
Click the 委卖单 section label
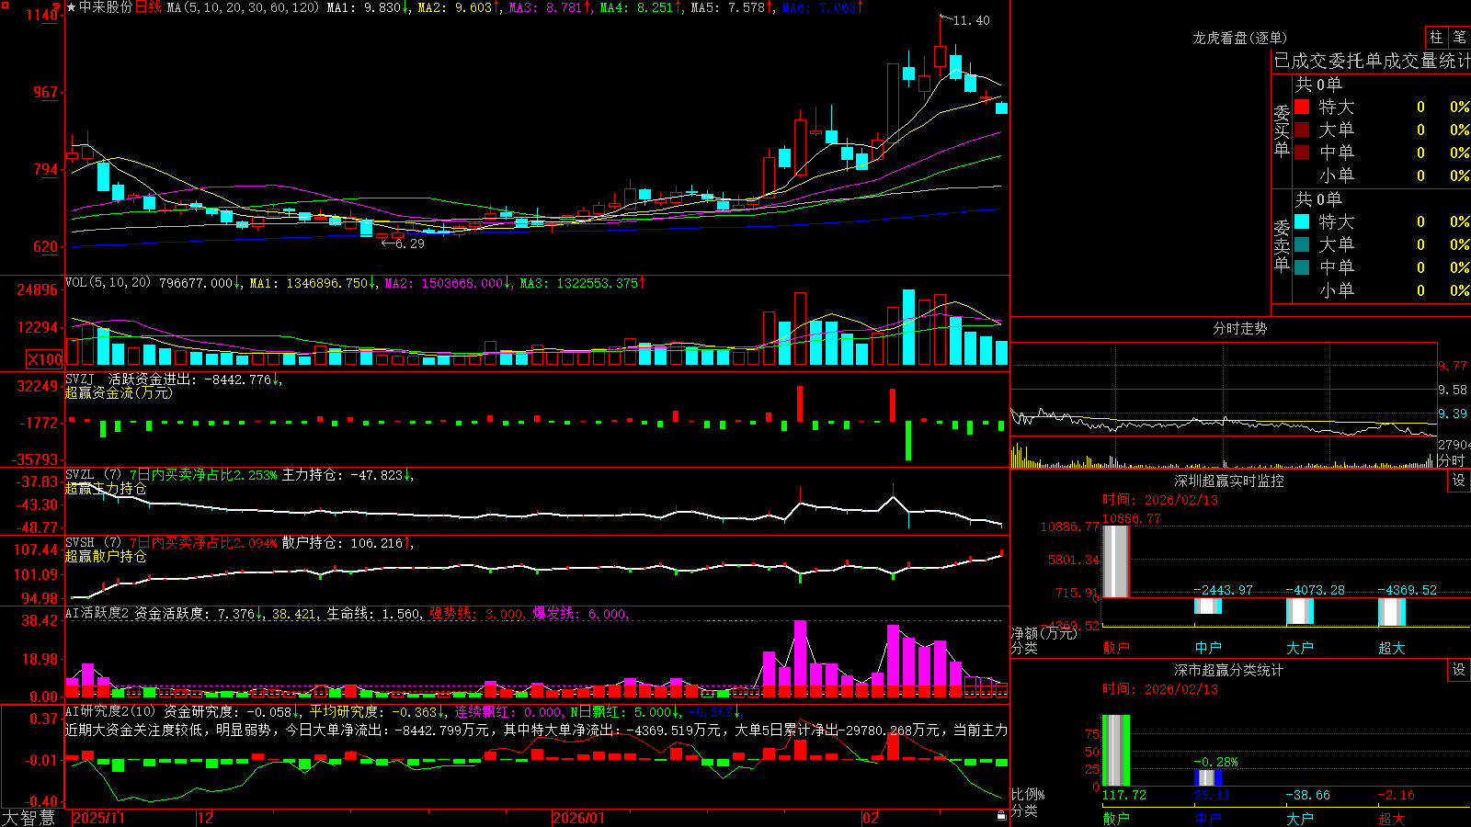[1282, 245]
